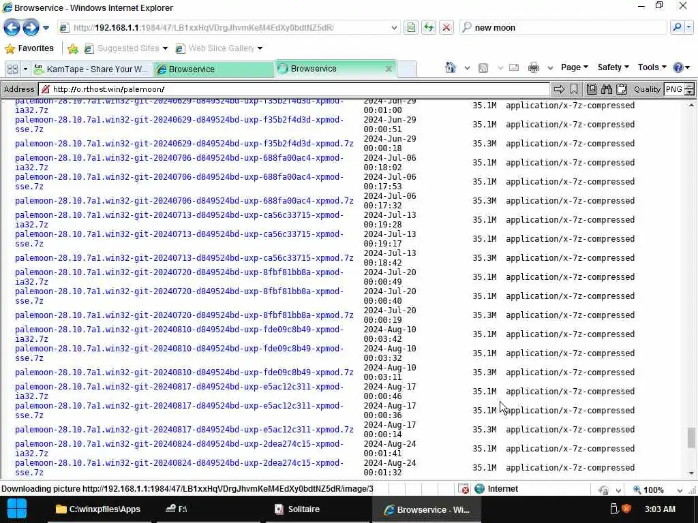Click the Browservice clipboard icon
This screenshot has width=698, height=523.
(x=622, y=89)
